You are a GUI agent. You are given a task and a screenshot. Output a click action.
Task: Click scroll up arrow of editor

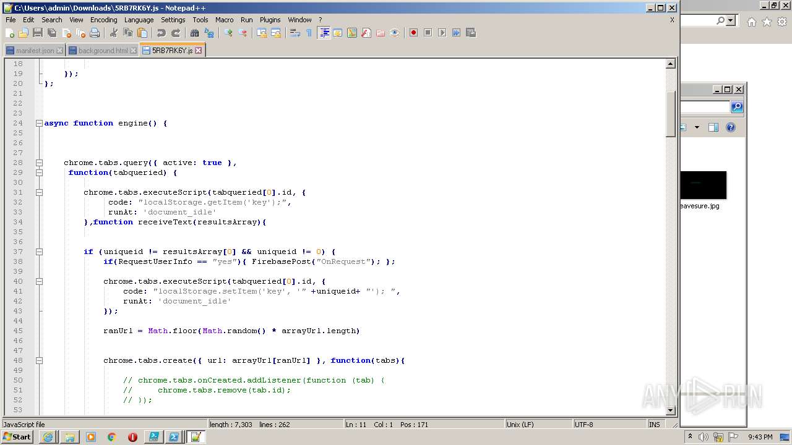[670, 64]
